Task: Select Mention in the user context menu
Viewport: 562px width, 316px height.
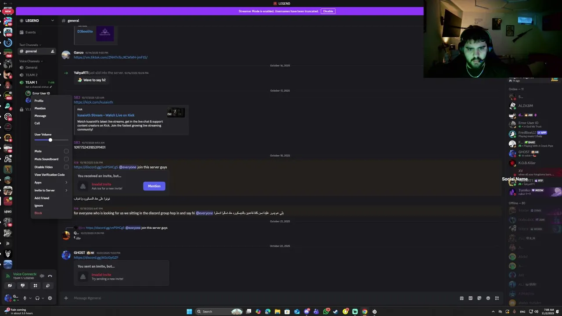Action: click(51, 108)
